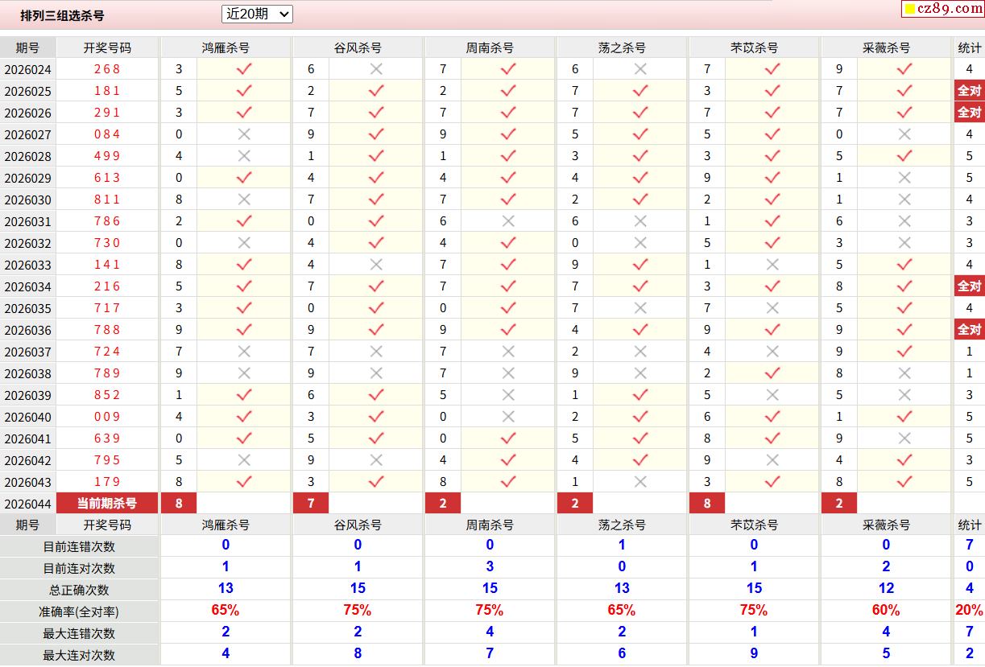Click the draw number 788 in row 2026036
The height and width of the screenshot is (667, 985).
pyautogui.click(x=107, y=330)
